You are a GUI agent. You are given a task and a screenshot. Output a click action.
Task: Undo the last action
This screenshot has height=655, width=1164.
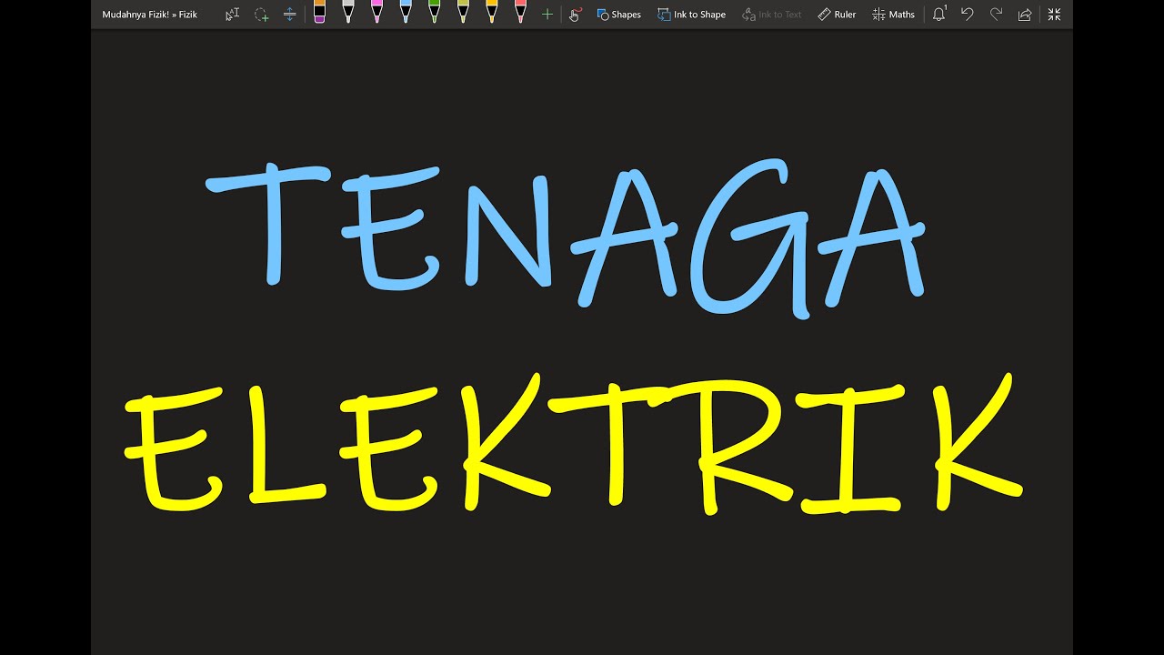(968, 14)
